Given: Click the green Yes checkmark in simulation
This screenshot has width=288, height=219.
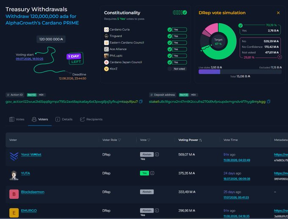Looking at the screenshot, I should point(240,25).
